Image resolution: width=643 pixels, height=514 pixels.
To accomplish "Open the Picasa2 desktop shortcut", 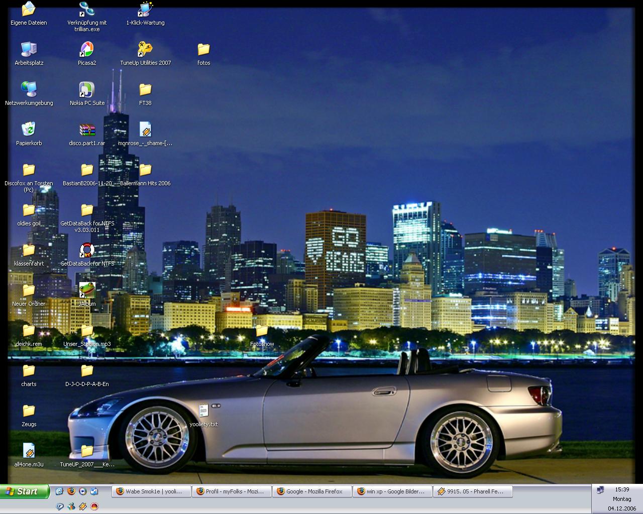I will [x=86, y=50].
